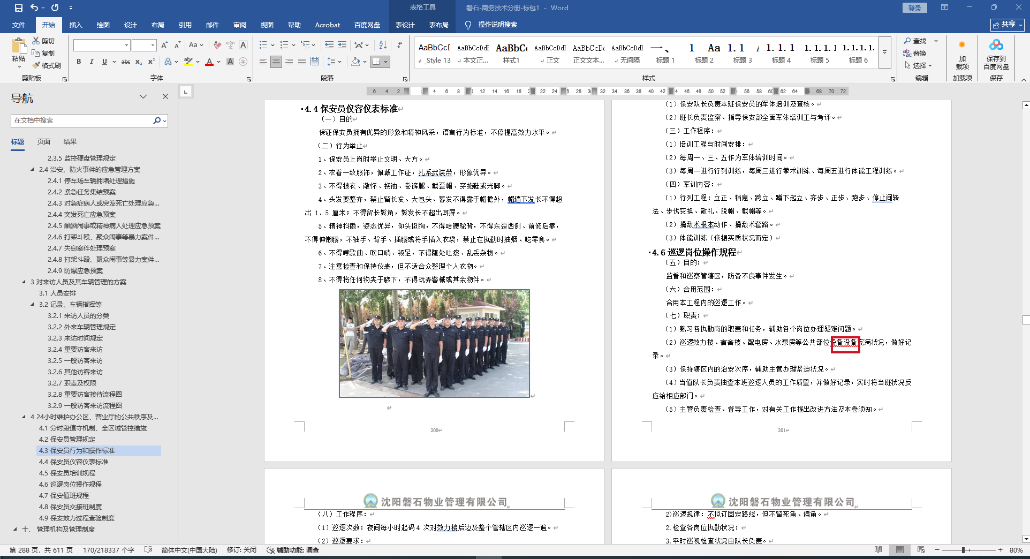This screenshot has width=1030, height=559.
Task: Click the Cut (剪切) scissors icon
Action: pos(36,41)
